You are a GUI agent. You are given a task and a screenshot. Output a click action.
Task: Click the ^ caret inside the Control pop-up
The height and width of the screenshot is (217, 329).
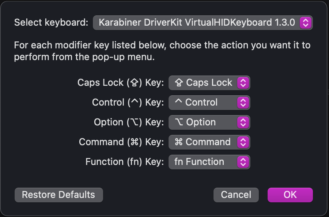178,102
